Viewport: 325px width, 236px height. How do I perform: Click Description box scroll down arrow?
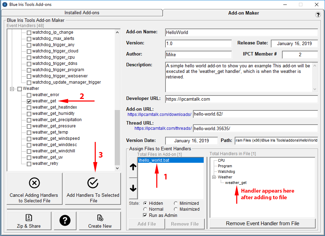(315, 89)
